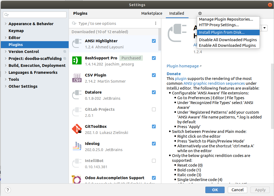Expand Appearance & Behavior settings
This screenshot has width=274, height=196.
point(6,24)
